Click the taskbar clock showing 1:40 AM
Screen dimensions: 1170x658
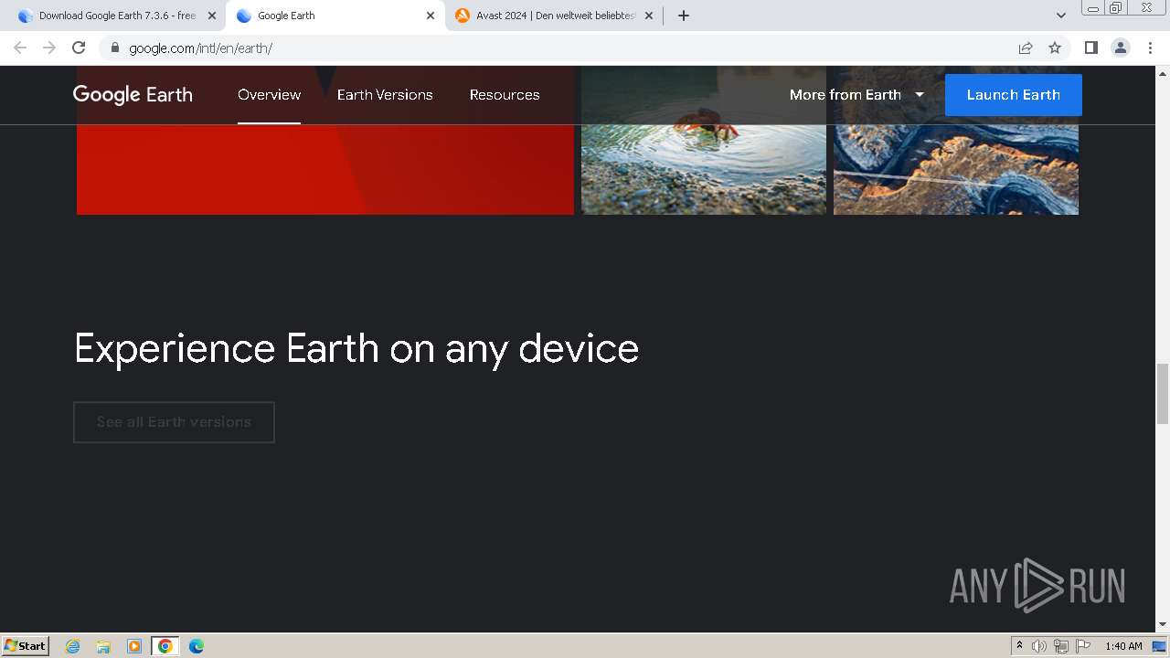1123,646
